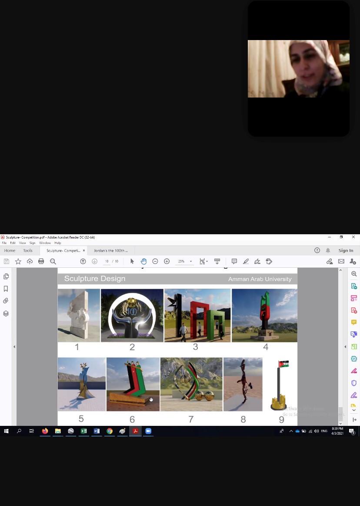Collapse the left navigation pane arrow
Screen dimensions: 360x506
[x=14, y=347]
